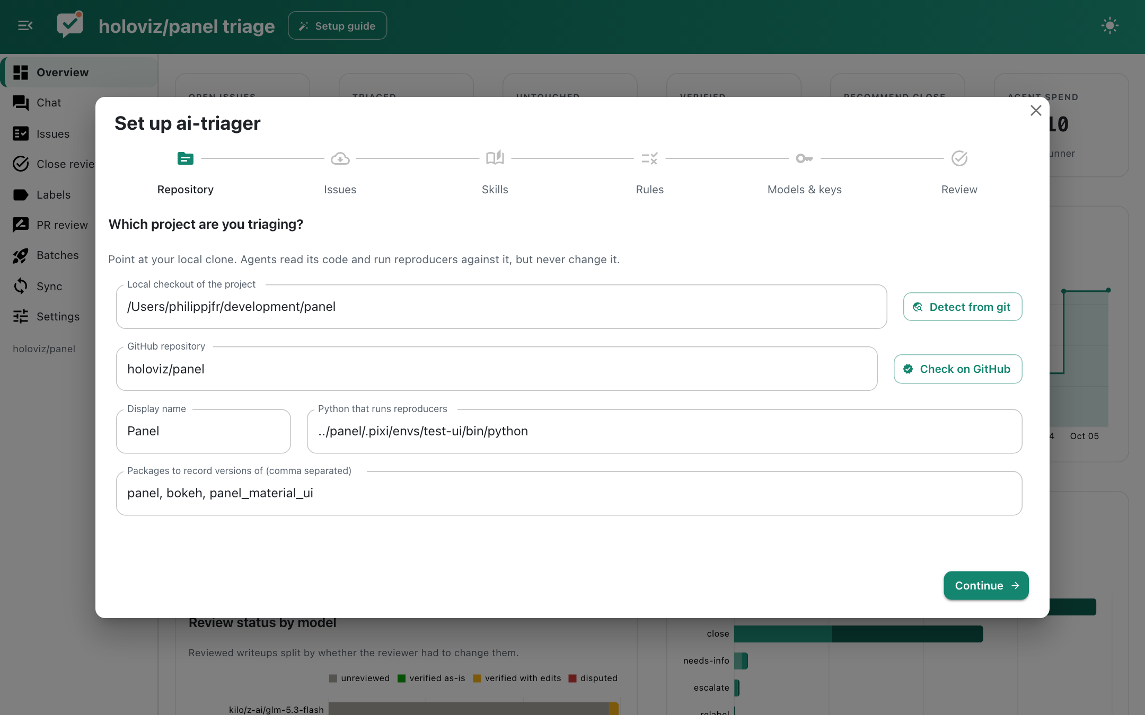Click the kilo/z-ai/glm-5.3-flash bar
The width and height of the screenshot is (1145, 715).
point(473,709)
